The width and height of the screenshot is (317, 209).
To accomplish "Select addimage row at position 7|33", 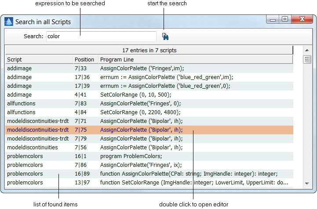I will click(x=149, y=68).
